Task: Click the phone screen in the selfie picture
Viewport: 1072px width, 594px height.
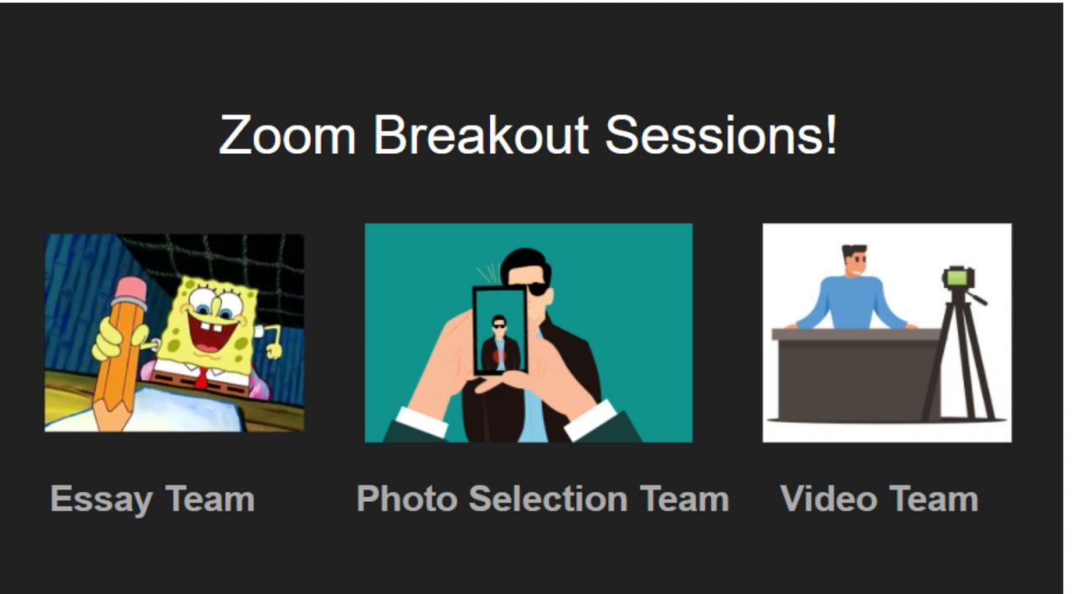Action: tap(500, 330)
